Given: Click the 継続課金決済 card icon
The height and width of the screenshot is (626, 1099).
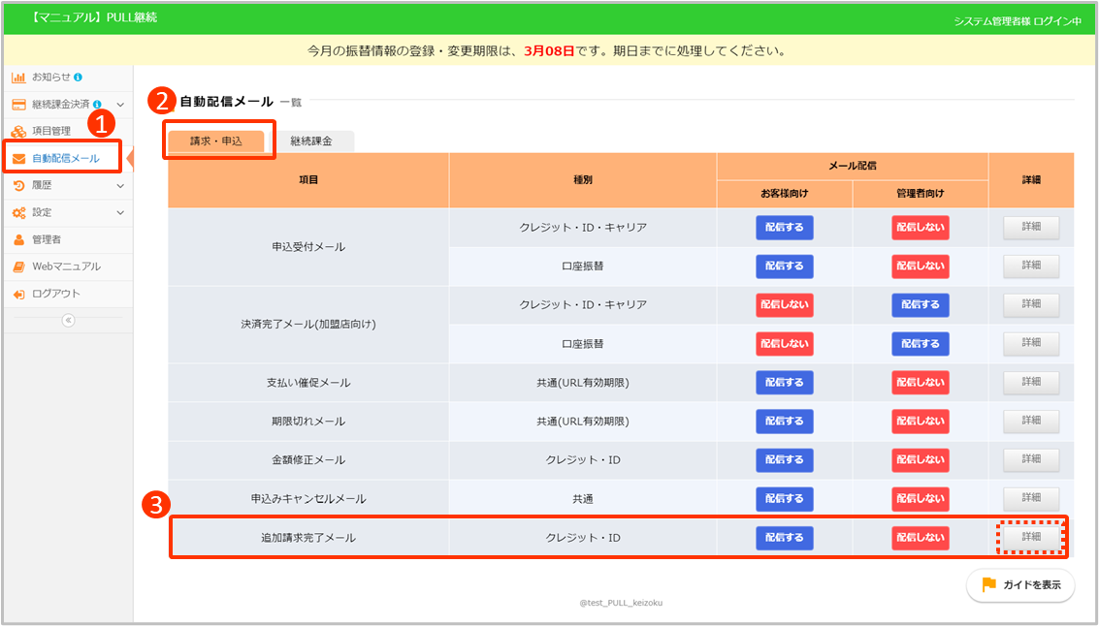Looking at the screenshot, I should coord(19,105).
